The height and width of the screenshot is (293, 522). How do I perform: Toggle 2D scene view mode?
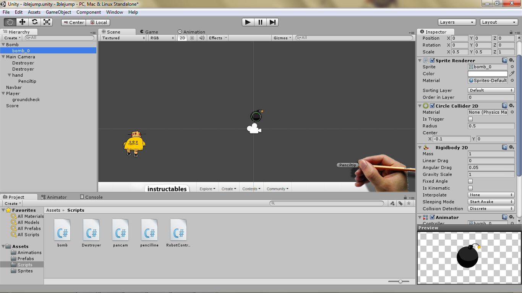tap(183, 38)
